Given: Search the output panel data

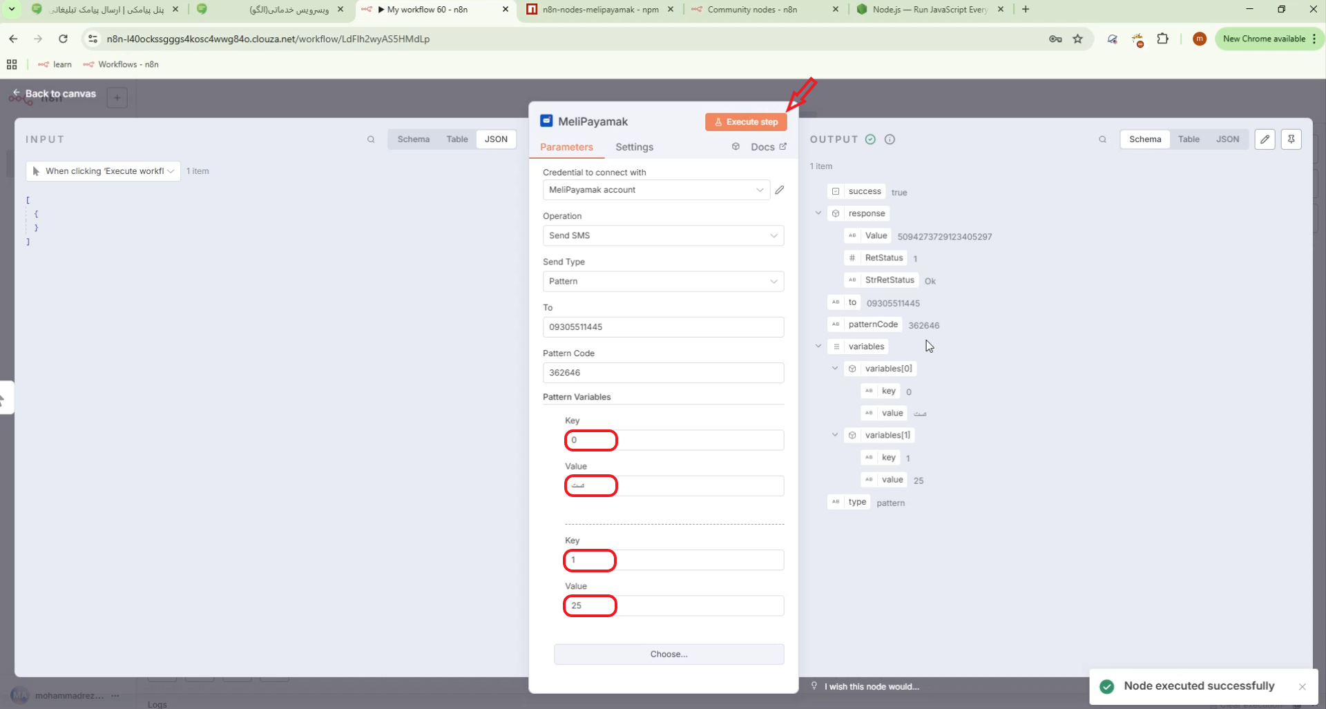Looking at the screenshot, I should click(1102, 139).
